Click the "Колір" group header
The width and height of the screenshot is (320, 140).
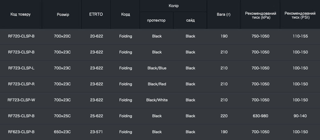173,6
